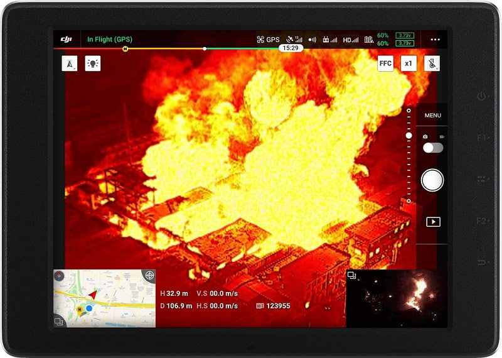Swap the map with main view icon

[58, 321]
